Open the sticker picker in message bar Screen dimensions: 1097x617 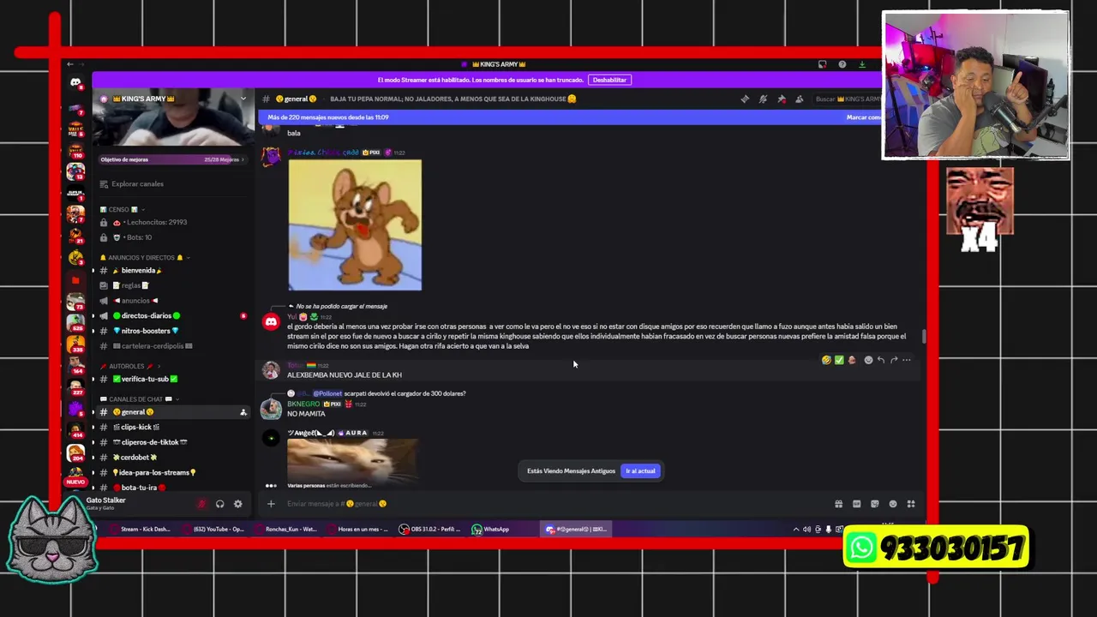click(x=874, y=504)
